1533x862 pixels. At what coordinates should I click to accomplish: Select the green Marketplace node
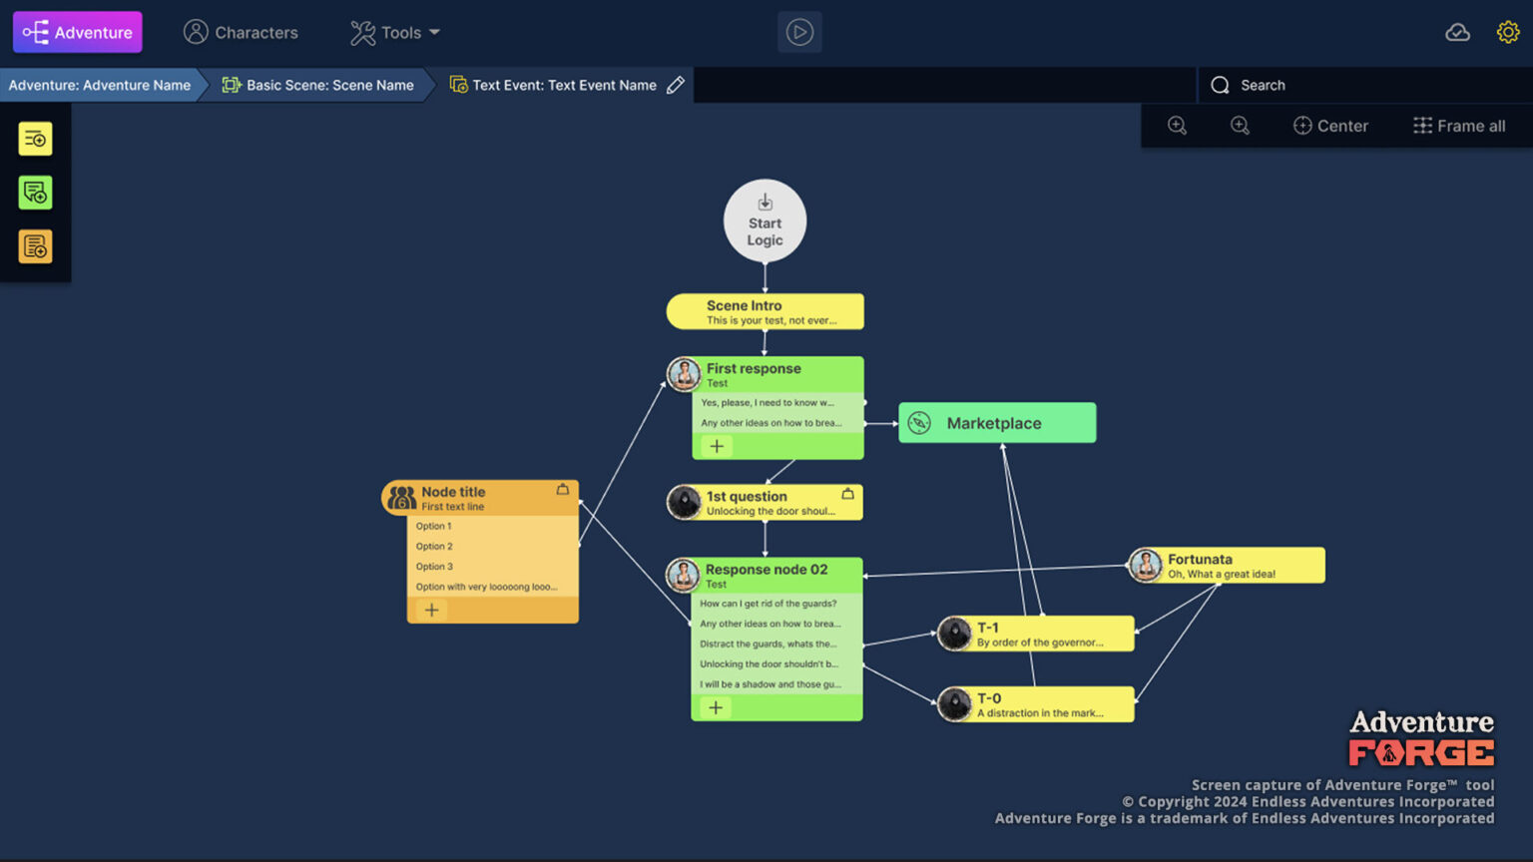tap(997, 423)
